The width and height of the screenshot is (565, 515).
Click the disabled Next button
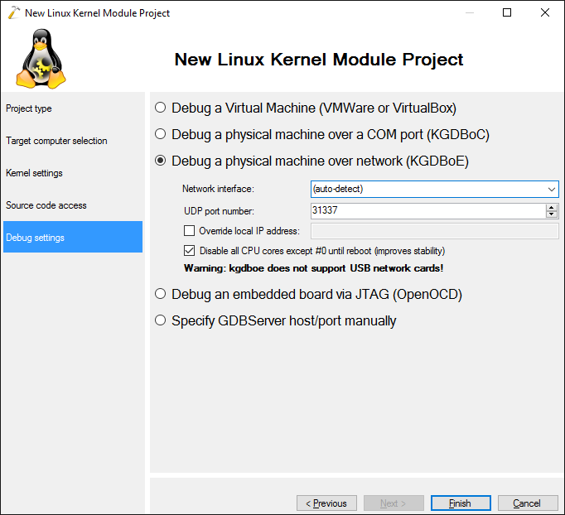[x=394, y=503]
